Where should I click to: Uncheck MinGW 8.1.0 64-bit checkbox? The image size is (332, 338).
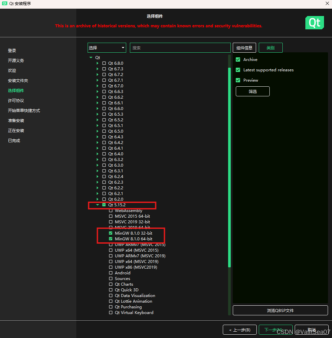111,239
